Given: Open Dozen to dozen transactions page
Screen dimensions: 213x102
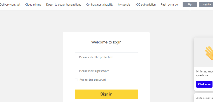Looking at the screenshot, I should [64, 5].
